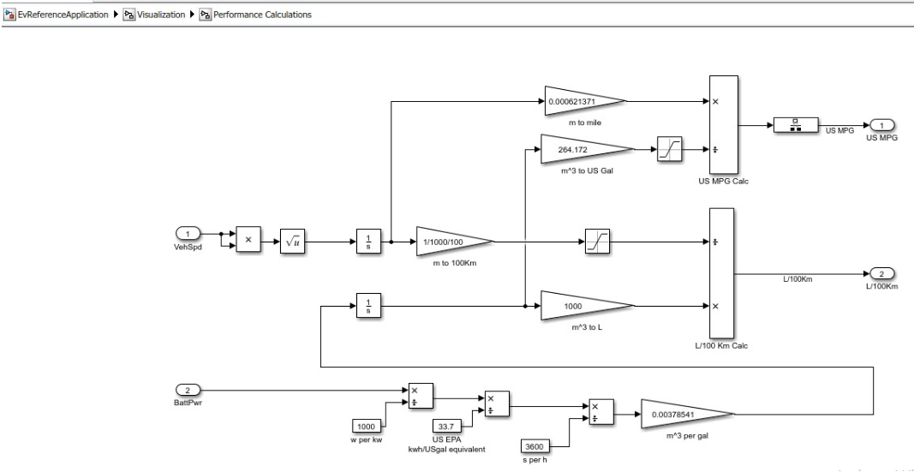Go to Visualization breadcrumb level
The image size is (914, 472).
[161, 15]
